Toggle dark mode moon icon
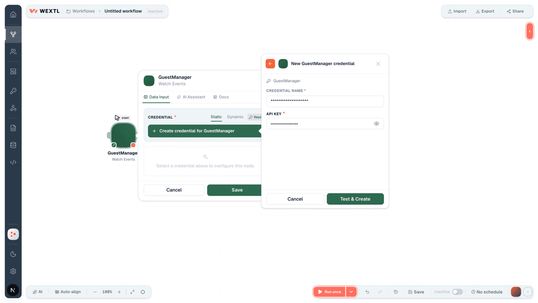Viewport: 538px width, 303px height. click(13, 254)
